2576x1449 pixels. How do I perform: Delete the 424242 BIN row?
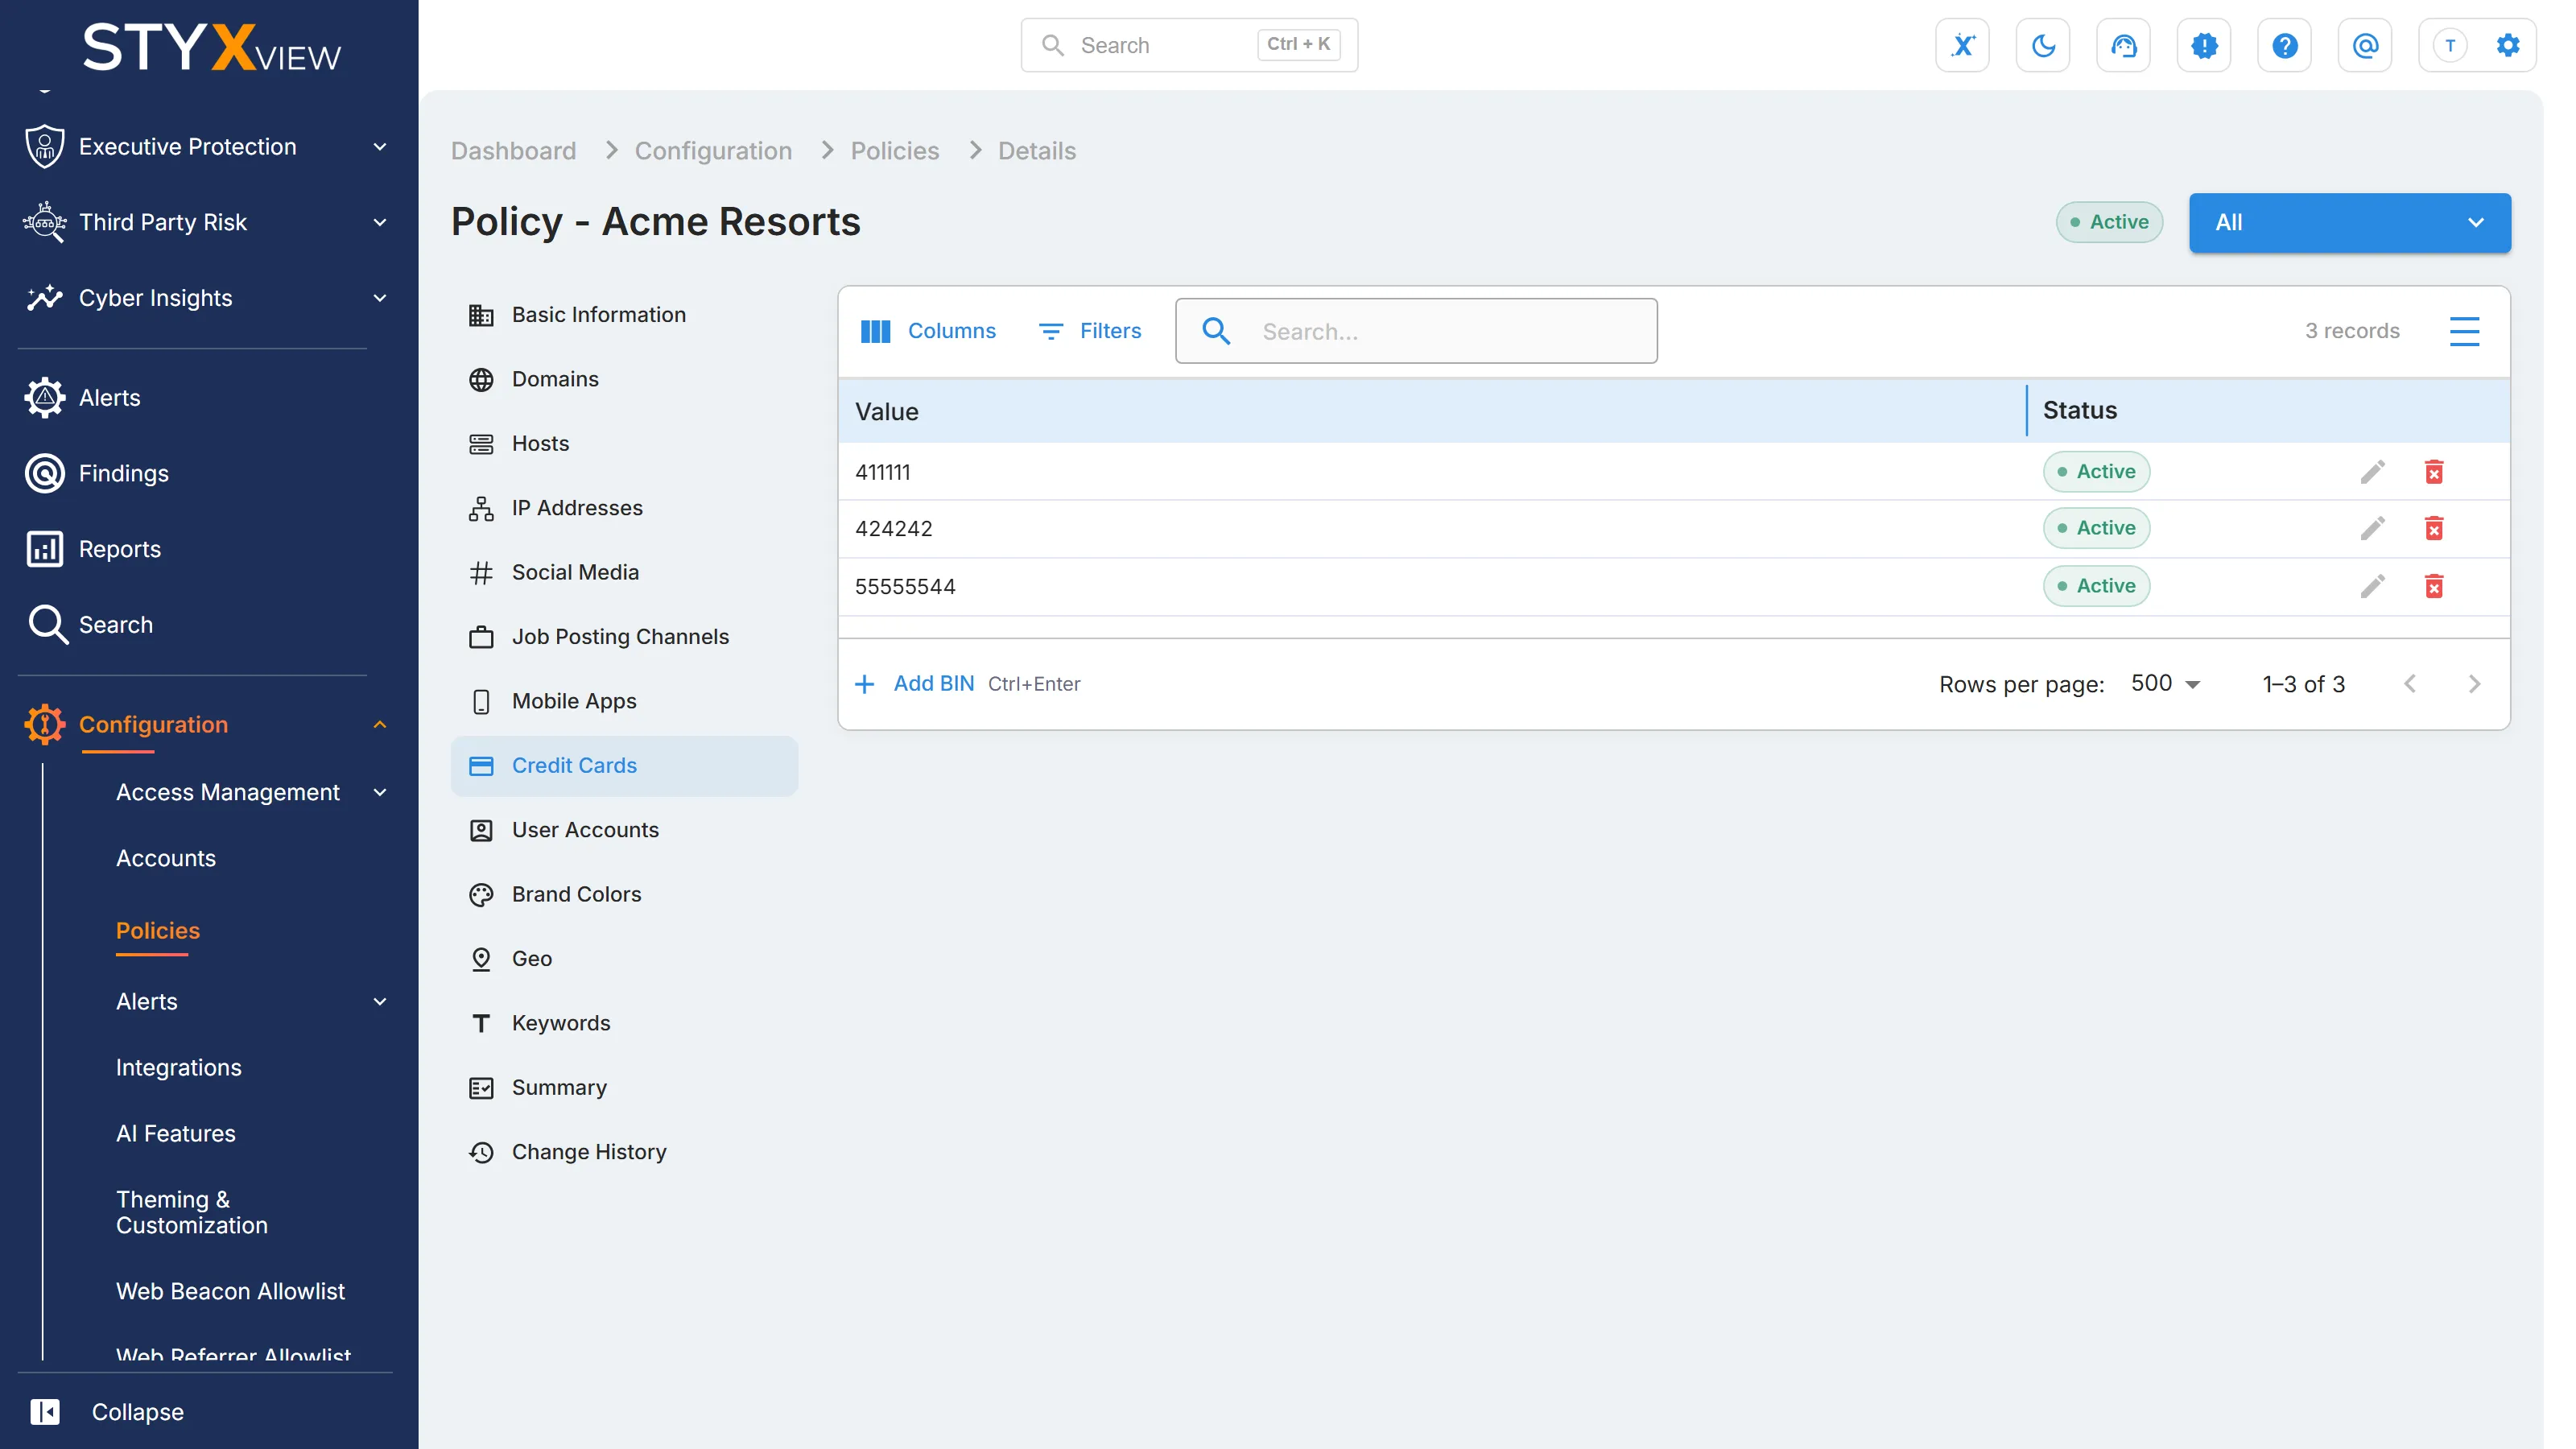2434,528
